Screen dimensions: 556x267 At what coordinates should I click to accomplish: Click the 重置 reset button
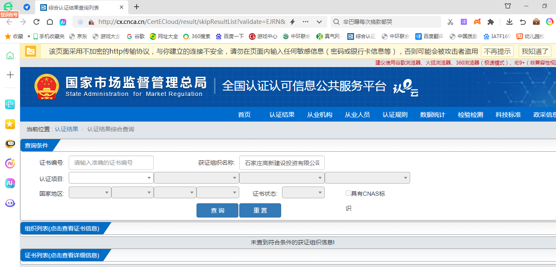(260, 210)
